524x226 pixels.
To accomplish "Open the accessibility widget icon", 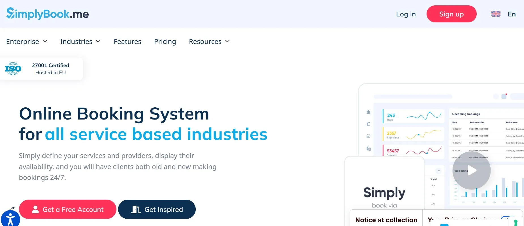I will 10,219.
